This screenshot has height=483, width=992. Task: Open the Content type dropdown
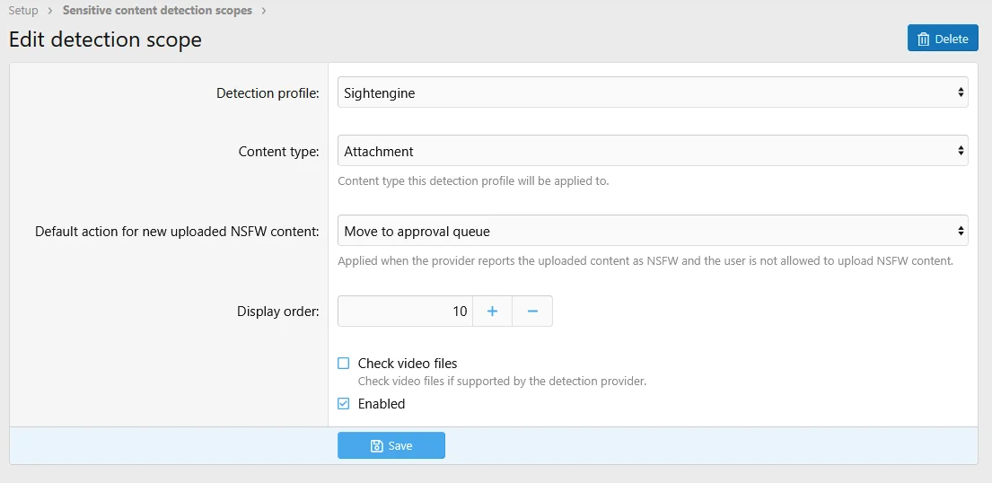click(653, 151)
